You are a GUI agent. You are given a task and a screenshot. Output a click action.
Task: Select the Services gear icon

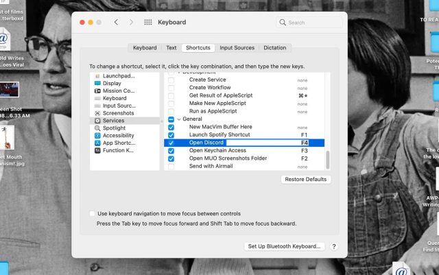pos(97,121)
